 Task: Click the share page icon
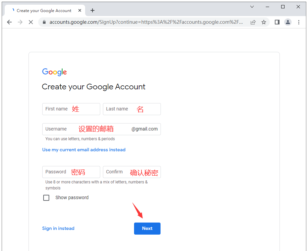tap(253, 22)
